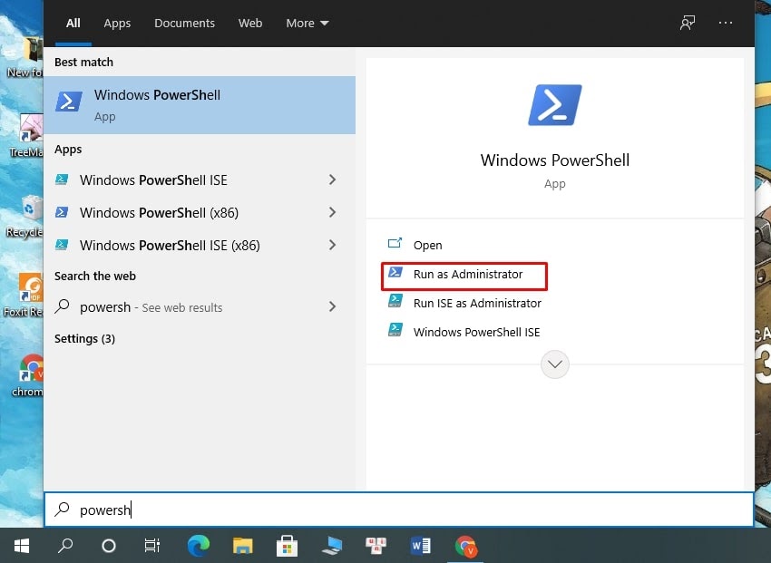Screen dimensions: 771x563
Task: Click the web search magnifier icon
Action: [62, 306]
